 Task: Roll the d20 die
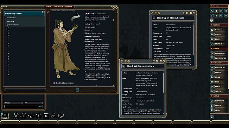(16, 116)
